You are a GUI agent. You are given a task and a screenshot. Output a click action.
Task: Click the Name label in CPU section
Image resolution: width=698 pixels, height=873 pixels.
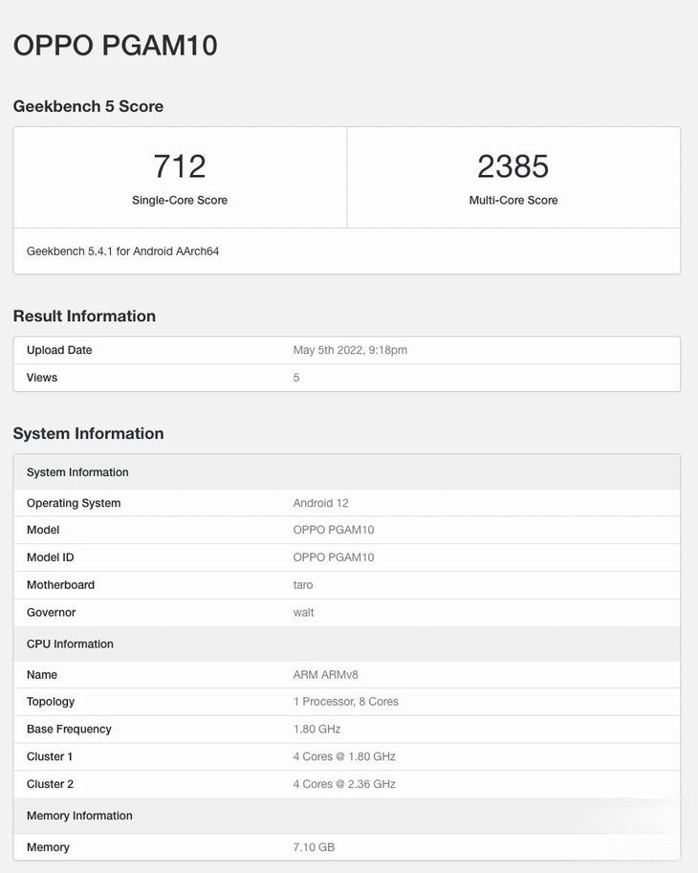pos(42,675)
